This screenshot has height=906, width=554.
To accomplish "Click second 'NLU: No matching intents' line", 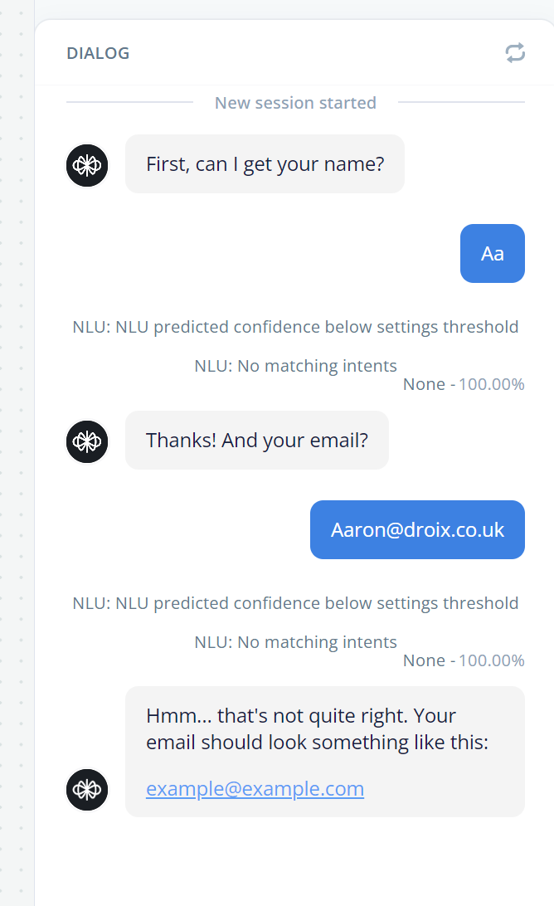I will (295, 642).
